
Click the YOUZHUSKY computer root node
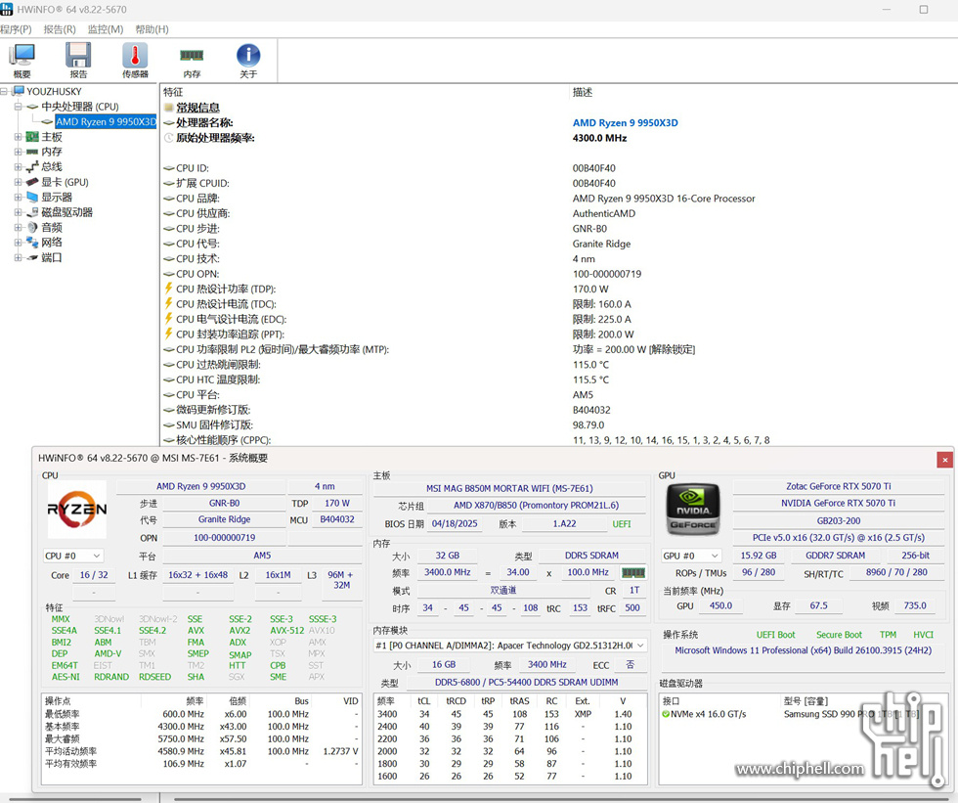pyautogui.click(x=54, y=91)
